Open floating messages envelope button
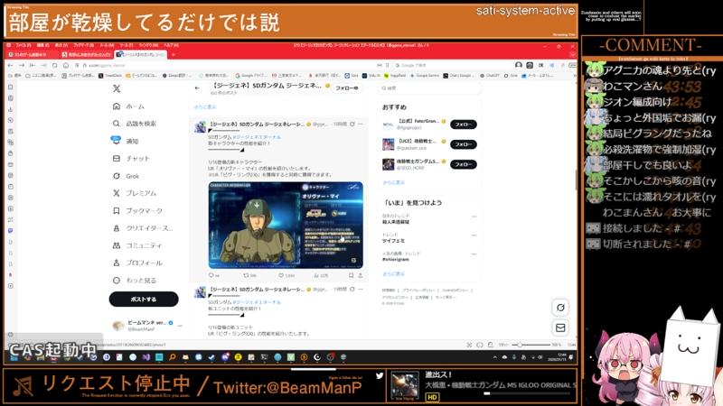 560,328
